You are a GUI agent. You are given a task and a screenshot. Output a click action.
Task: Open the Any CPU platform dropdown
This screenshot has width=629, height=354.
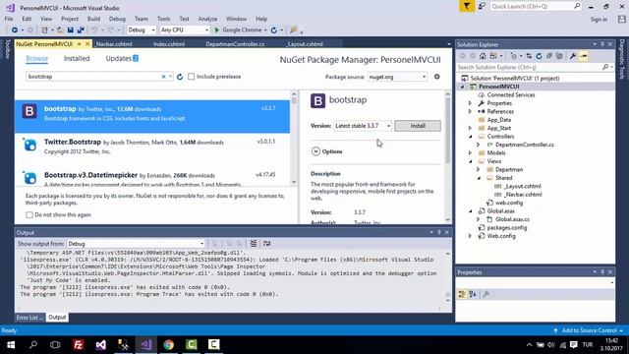pos(185,30)
